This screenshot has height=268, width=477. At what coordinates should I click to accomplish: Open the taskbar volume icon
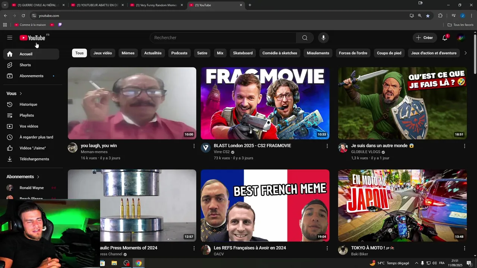click(435, 263)
